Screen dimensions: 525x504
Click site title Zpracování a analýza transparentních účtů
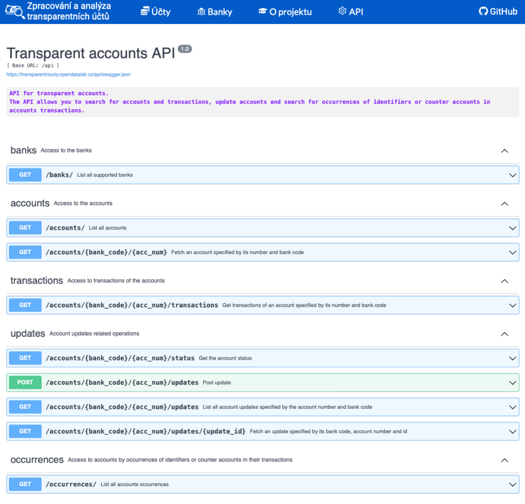[x=69, y=11]
